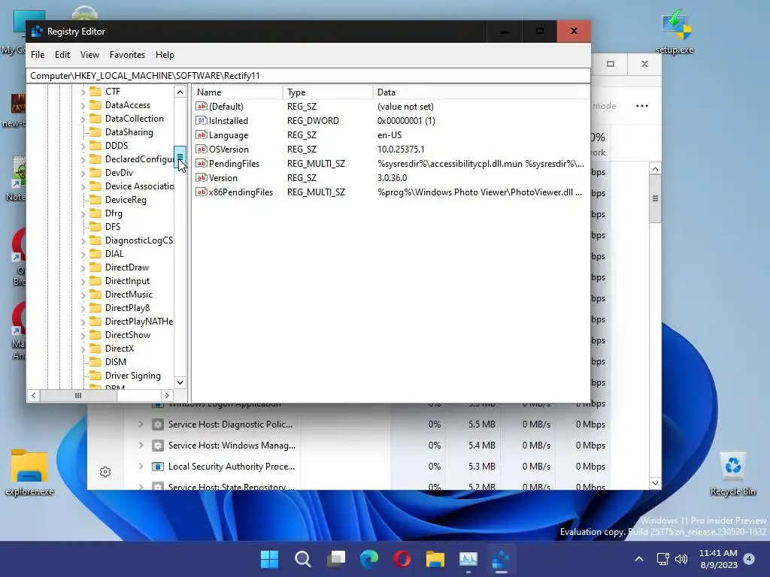
Task: Click the Registry Editor title bar icon
Action: coord(37,32)
